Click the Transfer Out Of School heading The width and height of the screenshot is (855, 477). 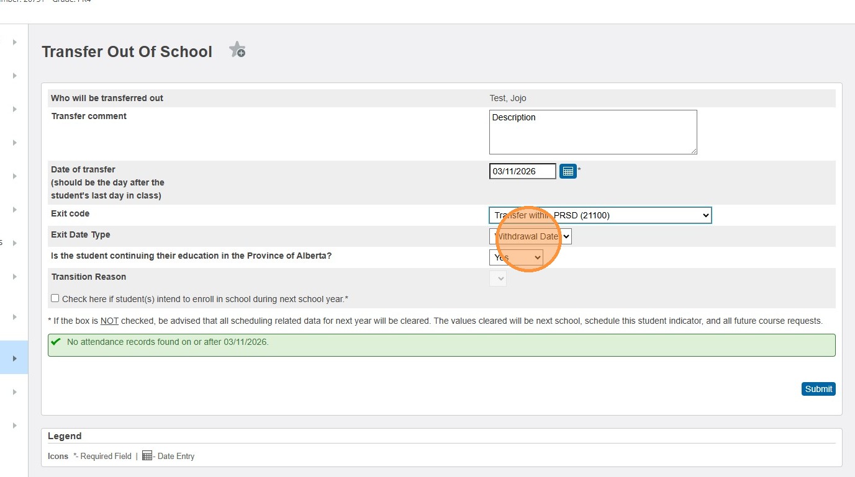coord(127,51)
